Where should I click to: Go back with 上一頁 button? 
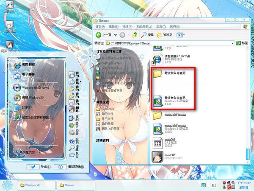103,35
